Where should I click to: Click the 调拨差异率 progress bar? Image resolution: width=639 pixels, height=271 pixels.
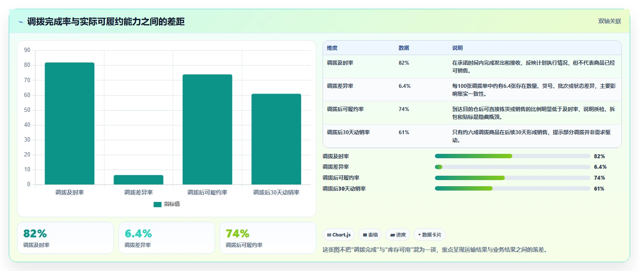(x=512, y=167)
